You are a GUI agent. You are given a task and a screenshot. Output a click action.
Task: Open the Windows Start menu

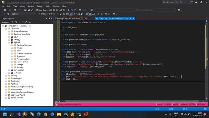(x=5, y=114)
